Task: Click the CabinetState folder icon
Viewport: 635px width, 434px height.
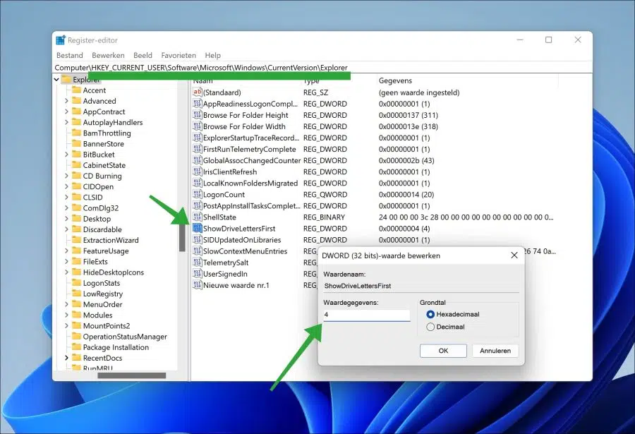Action: (76, 165)
